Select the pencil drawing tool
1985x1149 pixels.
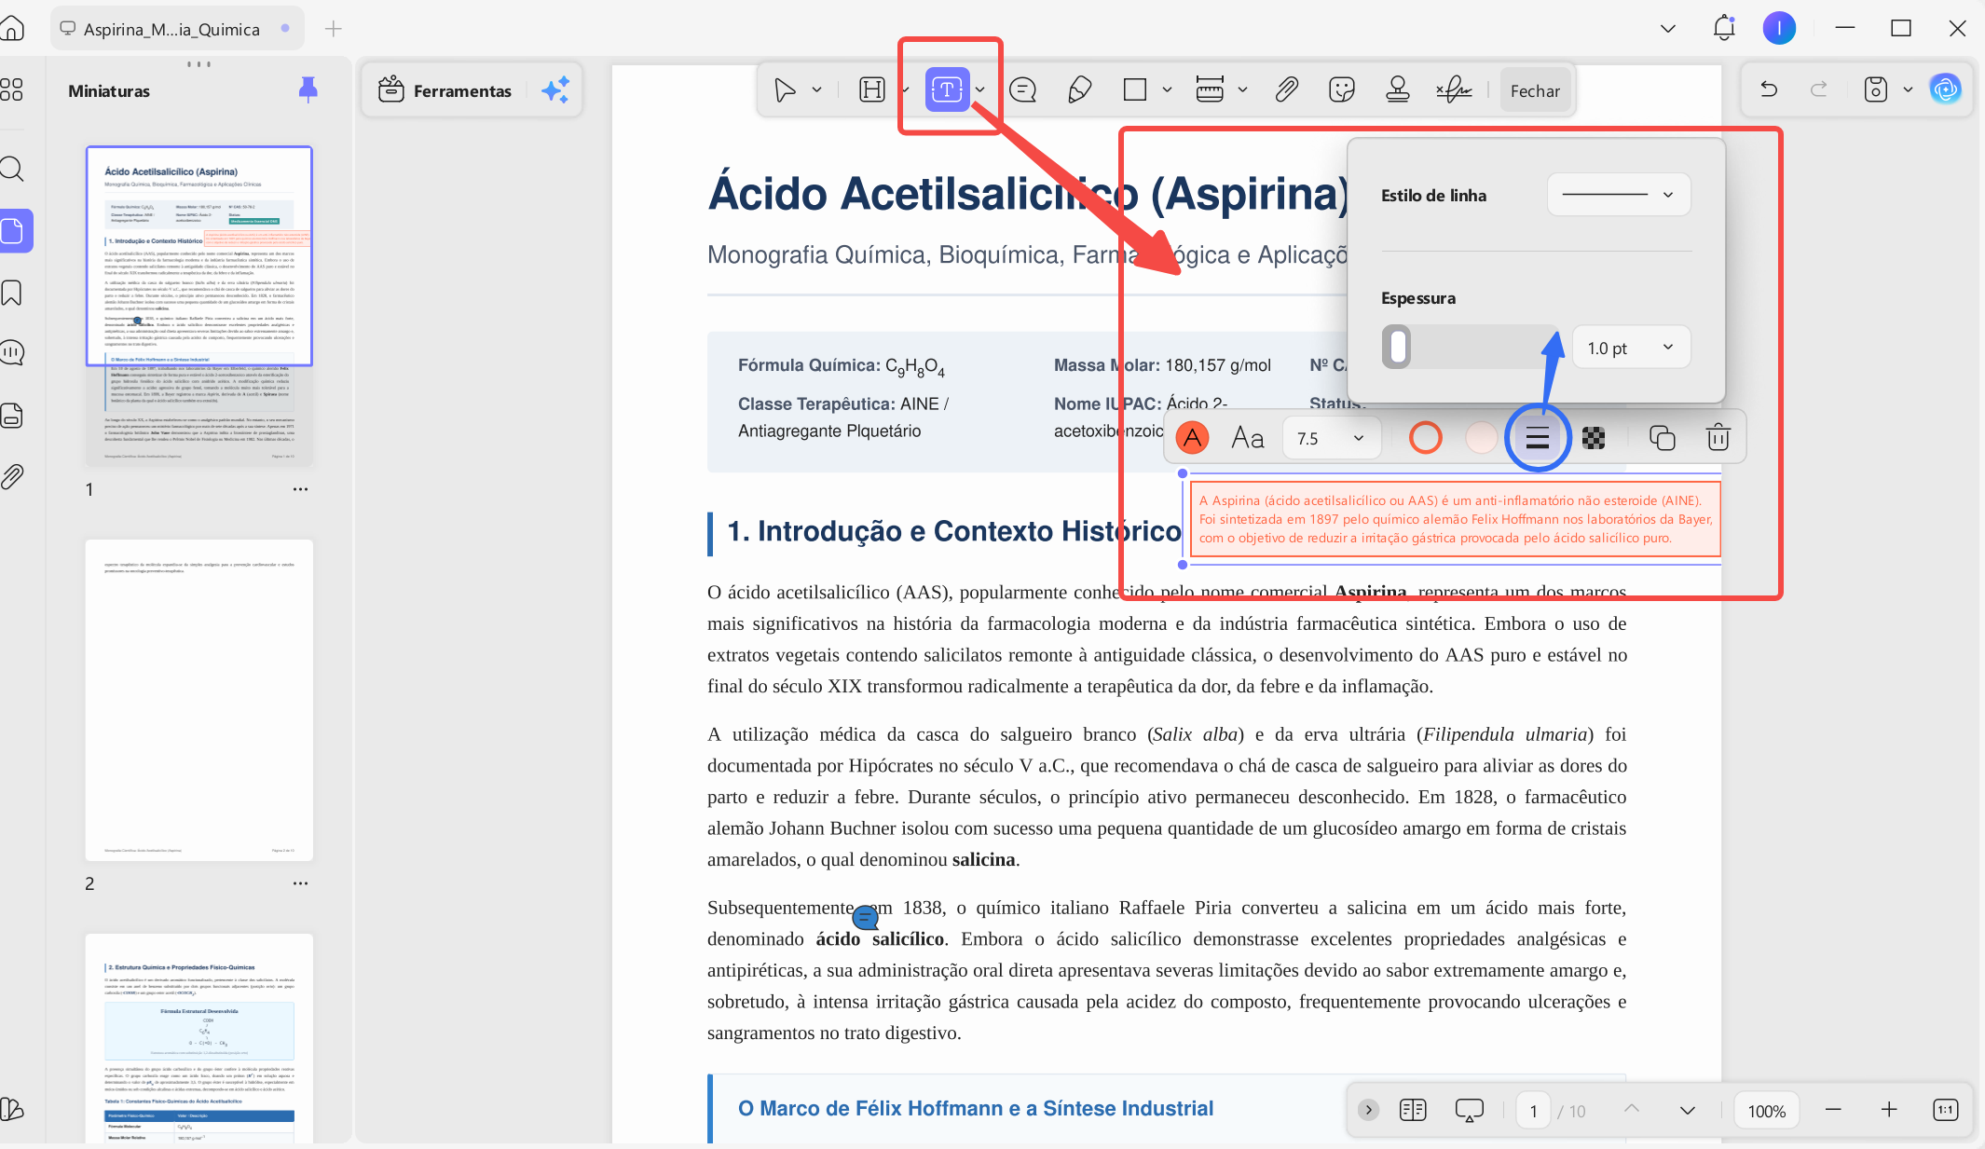[x=1079, y=90]
